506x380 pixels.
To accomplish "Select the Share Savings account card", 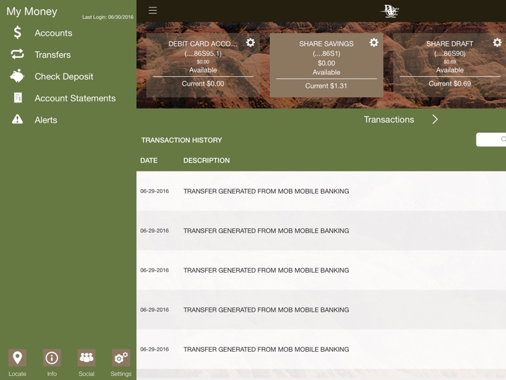I will point(327,65).
